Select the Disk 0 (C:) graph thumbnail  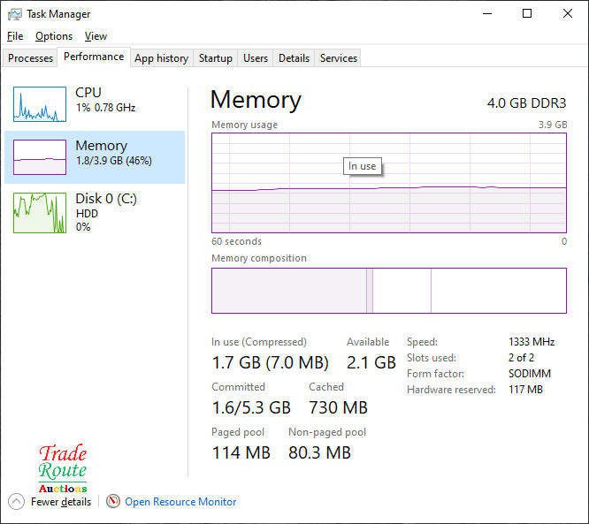coord(40,213)
